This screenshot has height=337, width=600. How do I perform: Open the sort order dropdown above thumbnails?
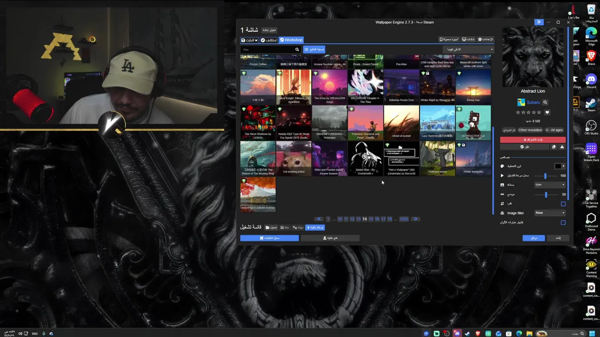tap(469, 49)
